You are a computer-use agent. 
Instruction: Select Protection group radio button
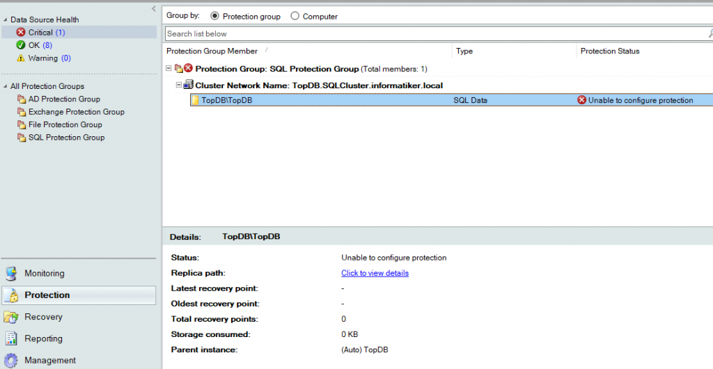pyautogui.click(x=214, y=16)
